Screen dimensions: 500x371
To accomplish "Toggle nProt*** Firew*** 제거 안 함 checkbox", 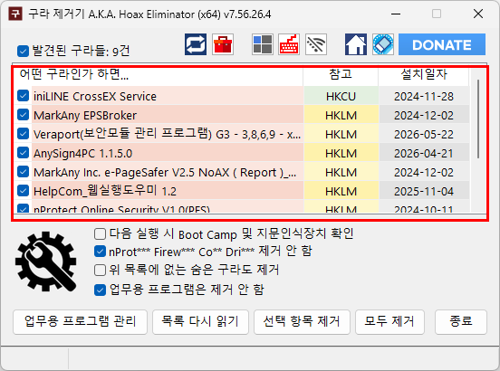I will pyautogui.click(x=101, y=252).
